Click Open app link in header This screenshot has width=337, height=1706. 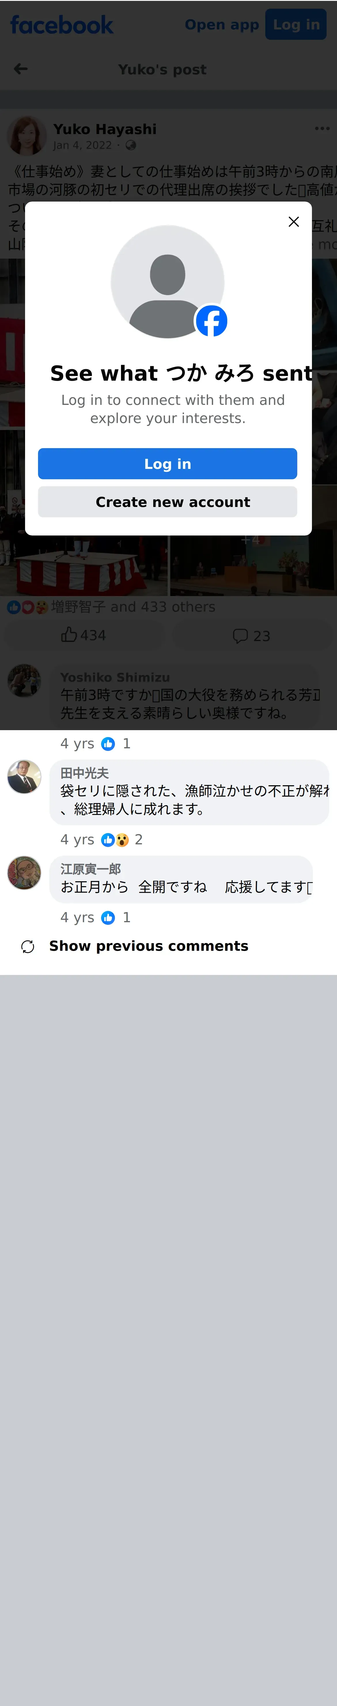point(222,25)
